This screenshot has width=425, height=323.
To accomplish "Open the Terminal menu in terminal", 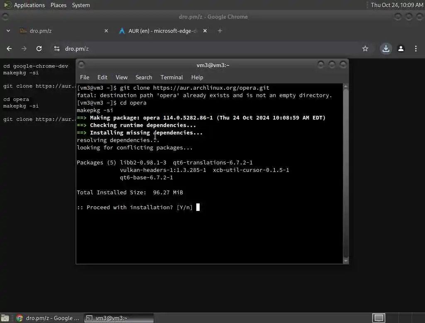I will click(171, 77).
